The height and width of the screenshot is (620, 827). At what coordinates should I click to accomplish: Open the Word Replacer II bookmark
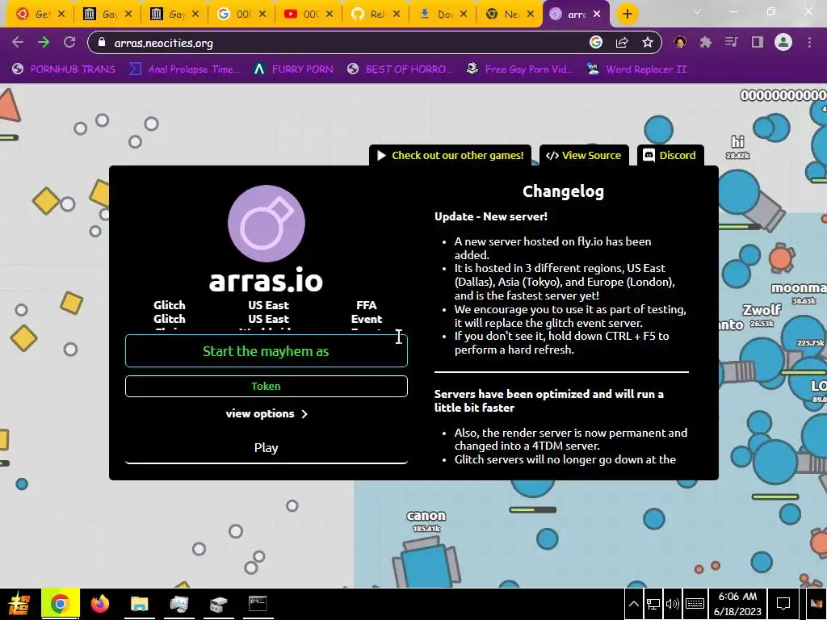point(636,69)
